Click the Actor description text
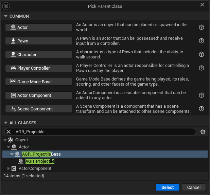The height and width of the screenshot is (195, 210). (132, 27)
